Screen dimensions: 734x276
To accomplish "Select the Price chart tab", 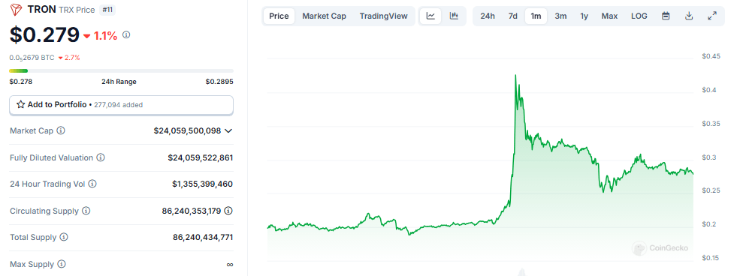I will pos(279,16).
